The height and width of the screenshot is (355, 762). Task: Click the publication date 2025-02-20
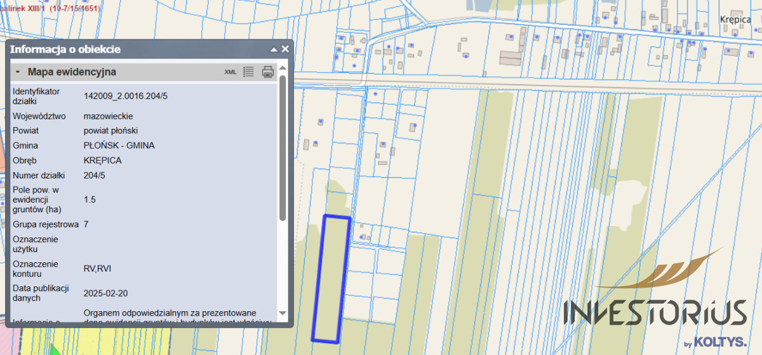coord(106,293)
